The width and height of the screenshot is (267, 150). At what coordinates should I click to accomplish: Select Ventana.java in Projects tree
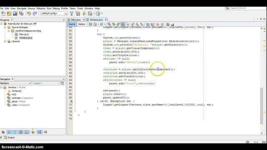pos(25,38)
